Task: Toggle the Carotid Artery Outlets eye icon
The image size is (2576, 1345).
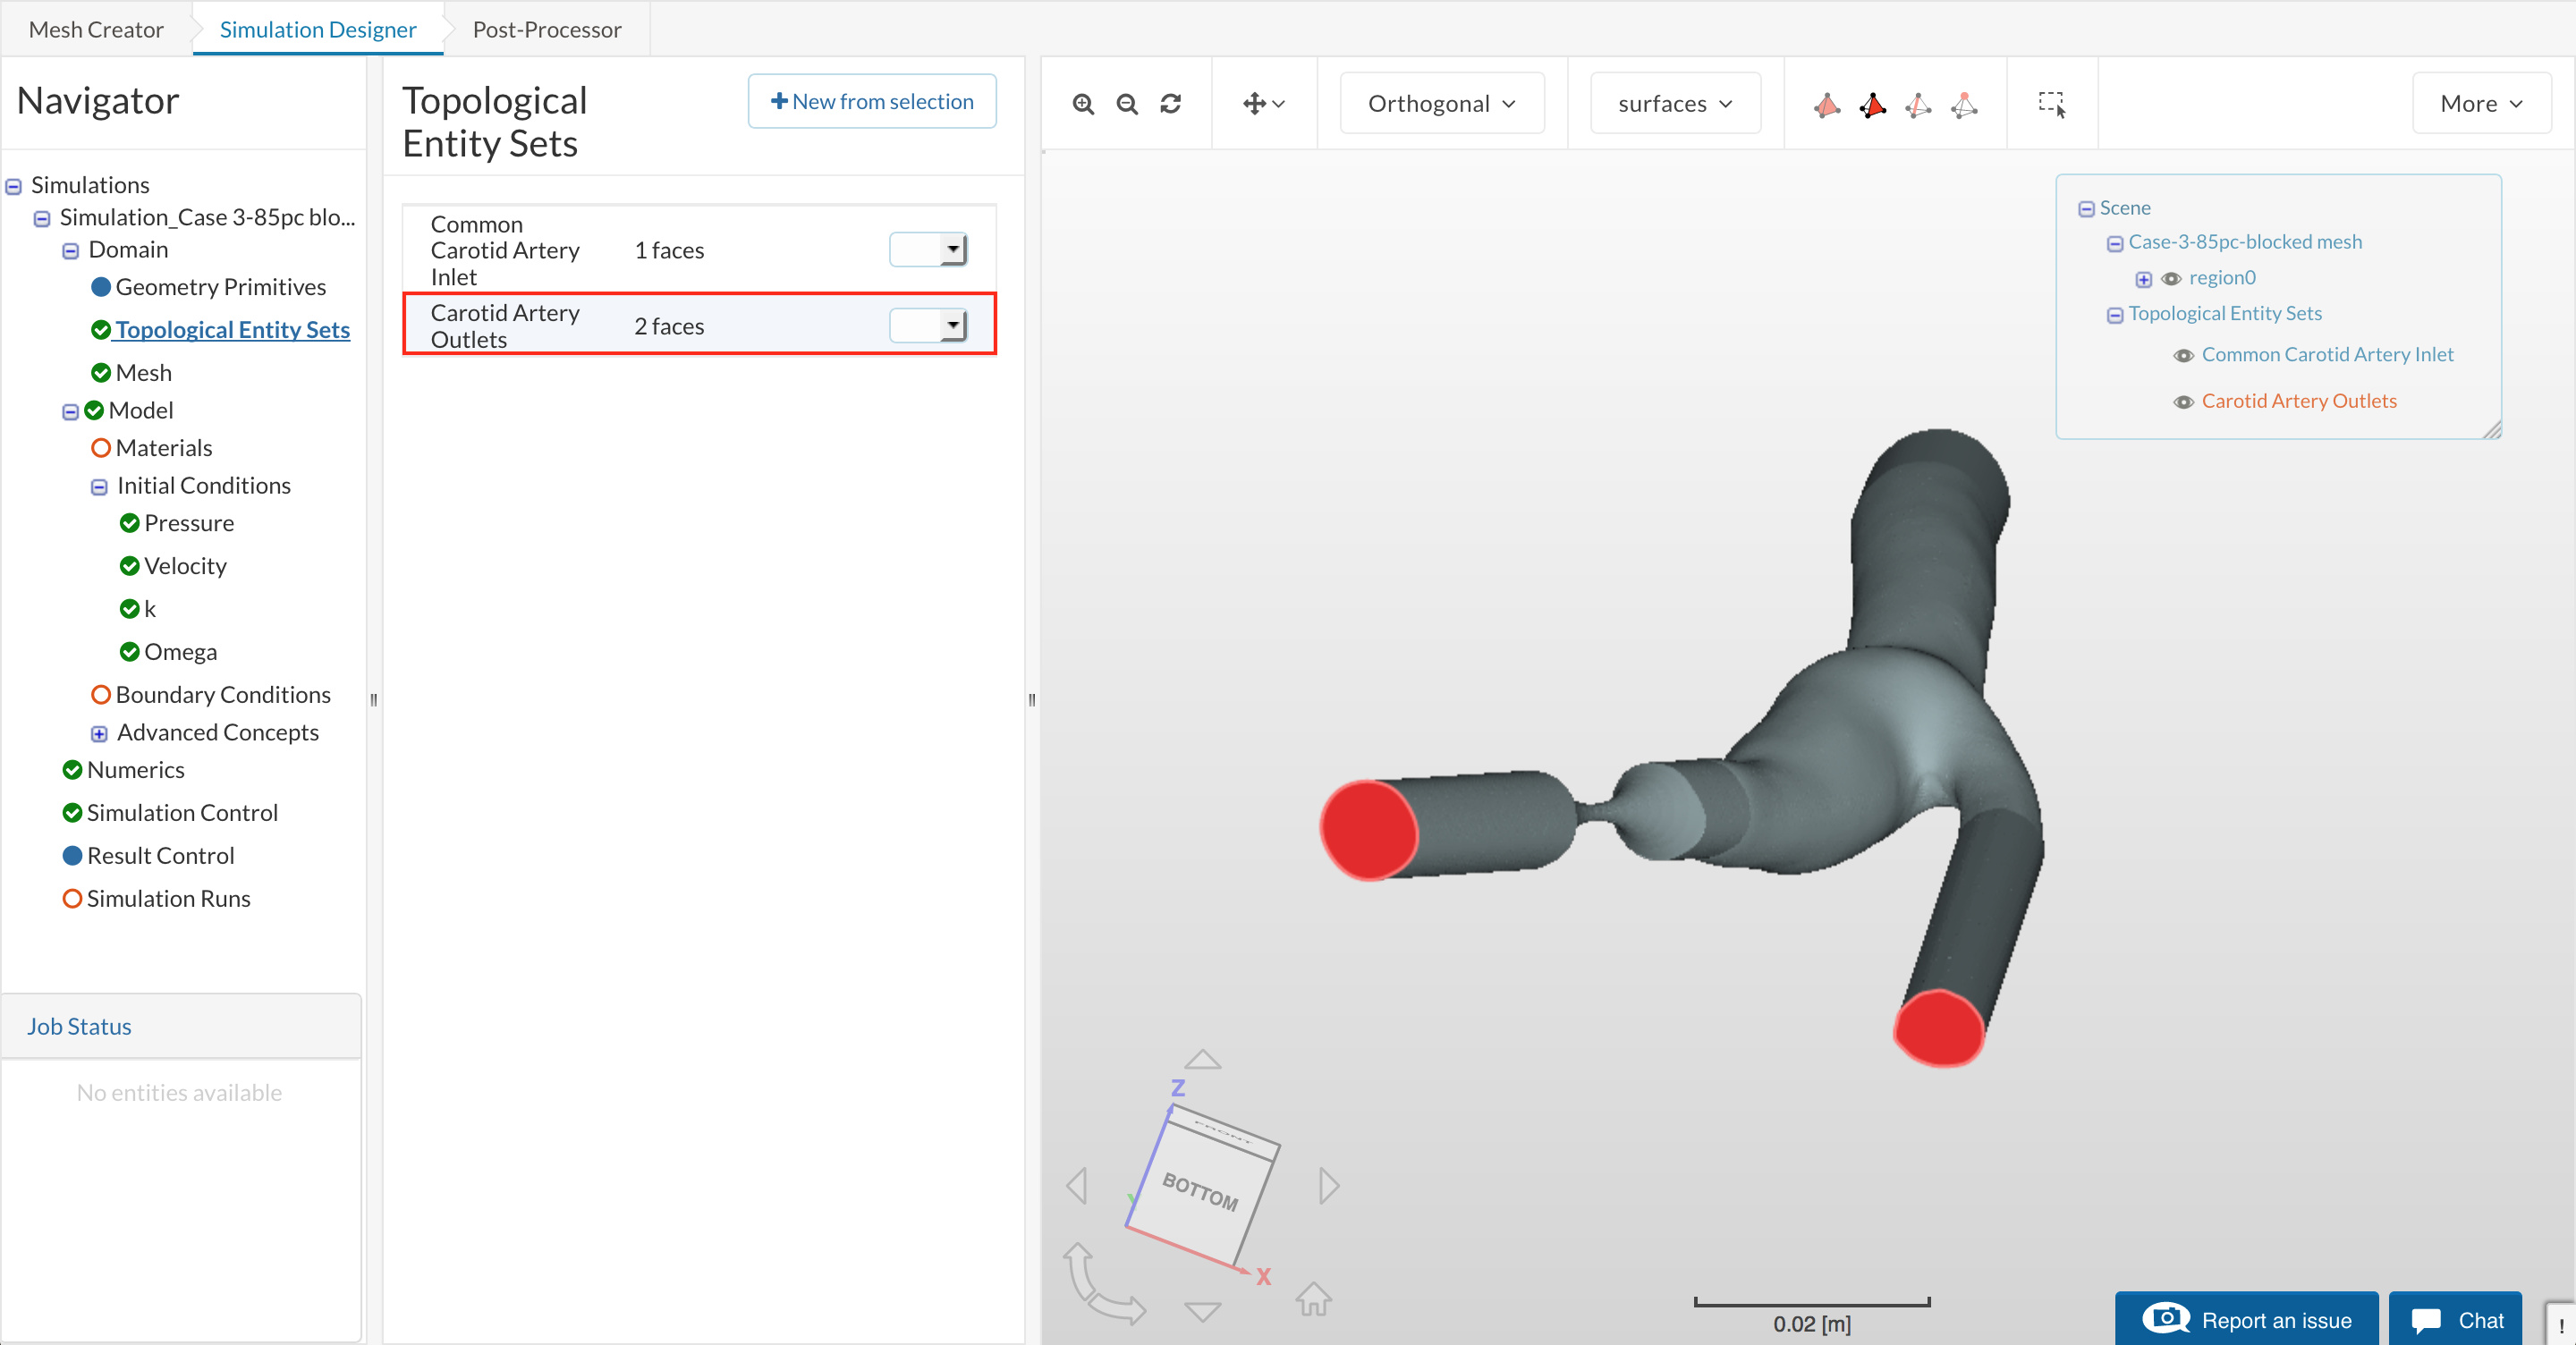Action: click(x=2184, y=402)
